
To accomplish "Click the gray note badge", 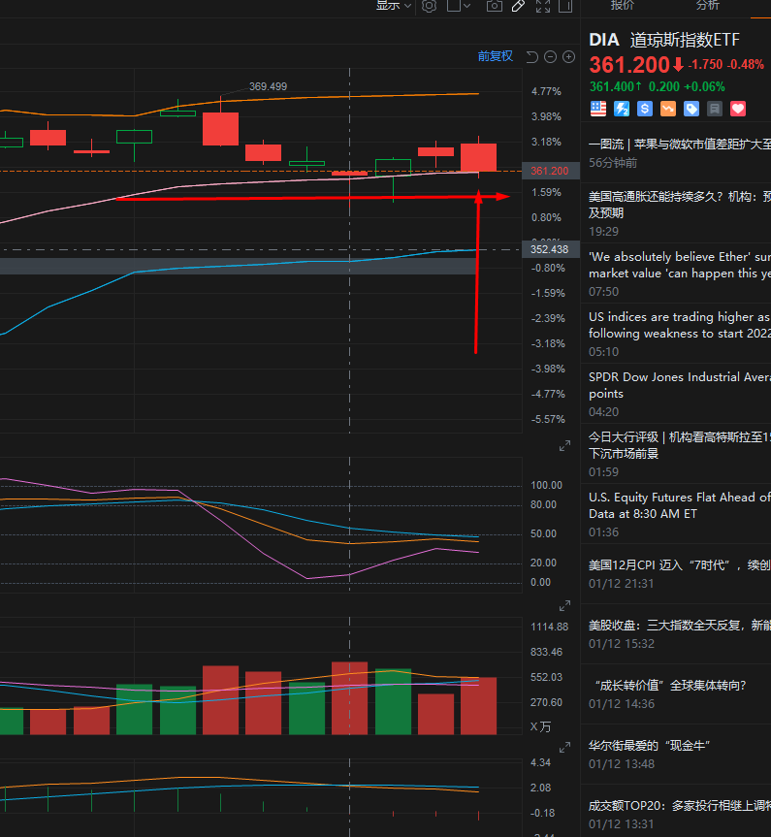I will 715,109.
